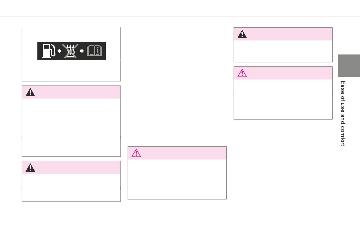The image size is (360, 240).
Task: Click the body of the large left warning box
Action: 71,127
